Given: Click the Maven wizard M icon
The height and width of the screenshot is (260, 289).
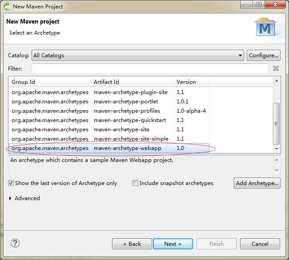Looking at the screenshot, I should (x=265, y=27).
